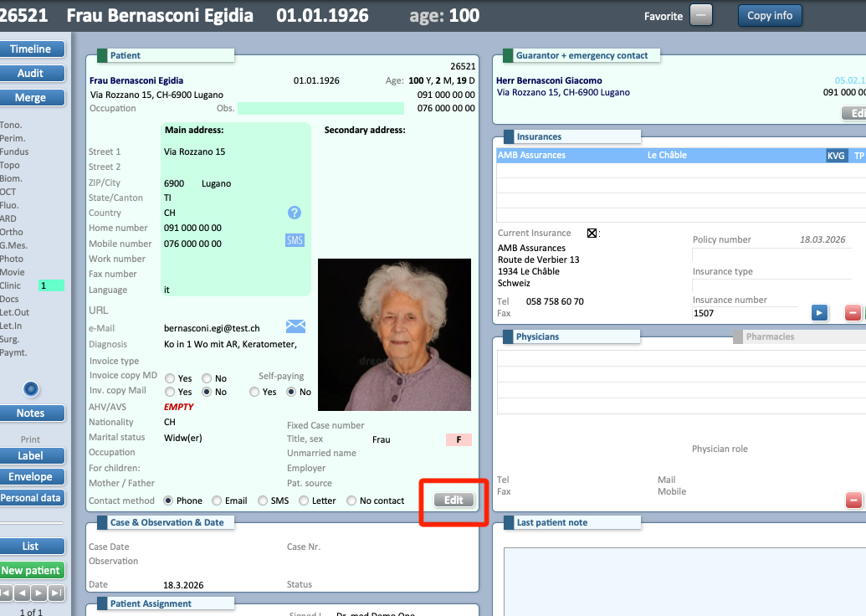The width and height of the screenshot is (866, 616).
Task: Toggle the Favorite button in header
Action: 702,15
